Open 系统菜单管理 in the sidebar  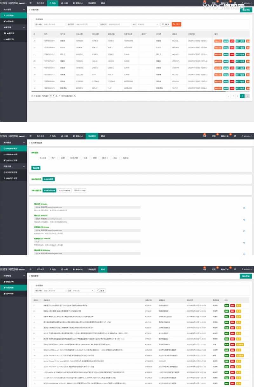11,154
